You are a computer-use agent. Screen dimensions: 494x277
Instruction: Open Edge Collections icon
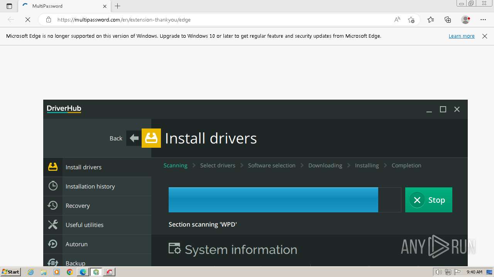[448, 20]
